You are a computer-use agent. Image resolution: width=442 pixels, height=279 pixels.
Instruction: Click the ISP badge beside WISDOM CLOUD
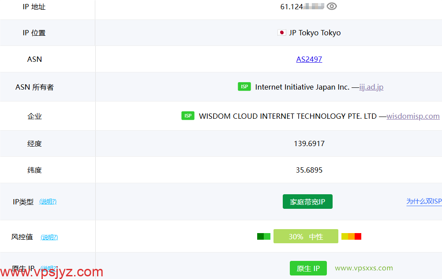coord(188,116)
